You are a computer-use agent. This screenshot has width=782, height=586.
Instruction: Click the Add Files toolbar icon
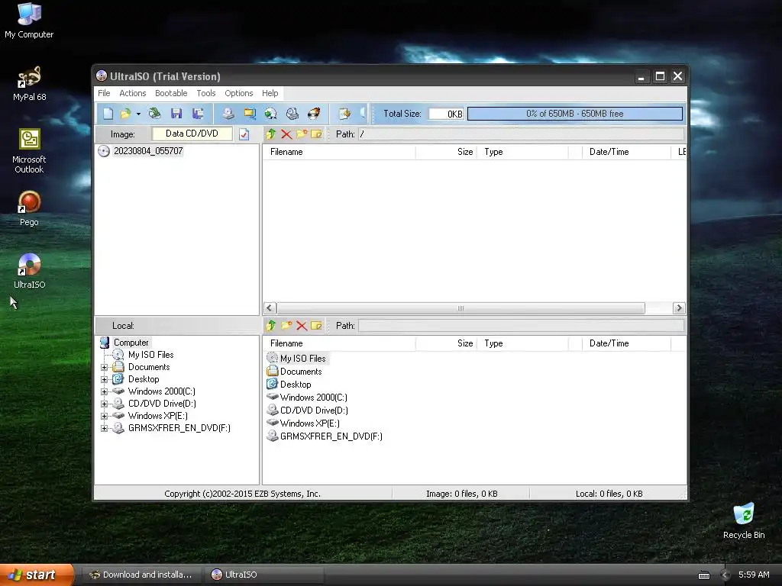coord(344,114)
